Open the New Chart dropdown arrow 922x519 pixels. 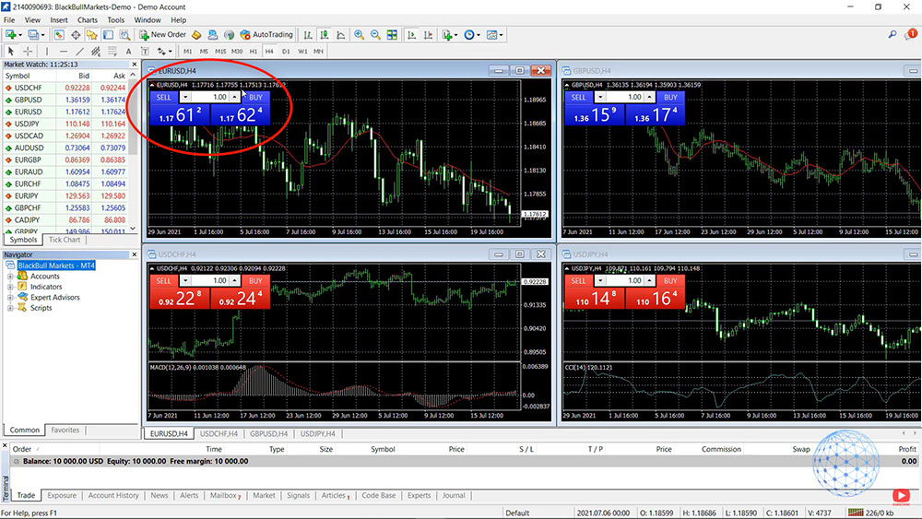[20, 35]
